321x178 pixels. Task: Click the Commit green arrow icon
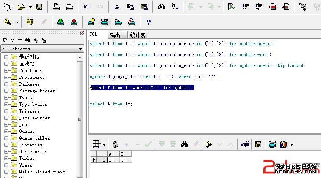[61, 22]
